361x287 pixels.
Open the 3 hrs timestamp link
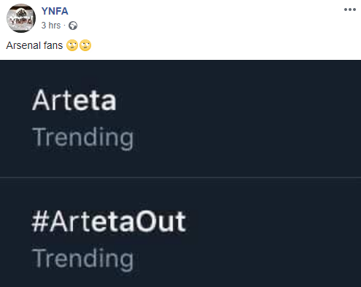(51, 26)
